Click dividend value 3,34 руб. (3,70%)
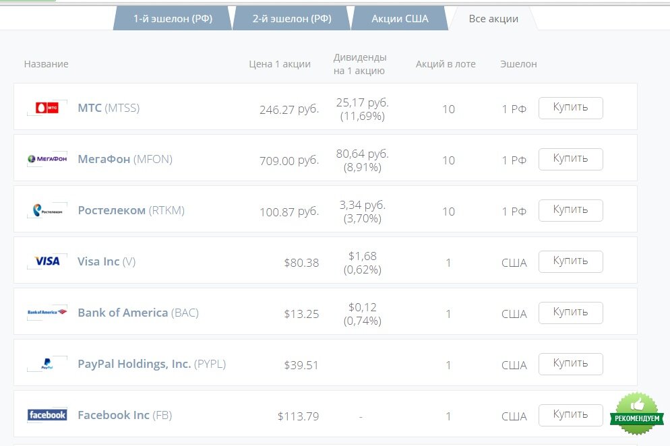This screenshot has width=670, height=446. 363,212
